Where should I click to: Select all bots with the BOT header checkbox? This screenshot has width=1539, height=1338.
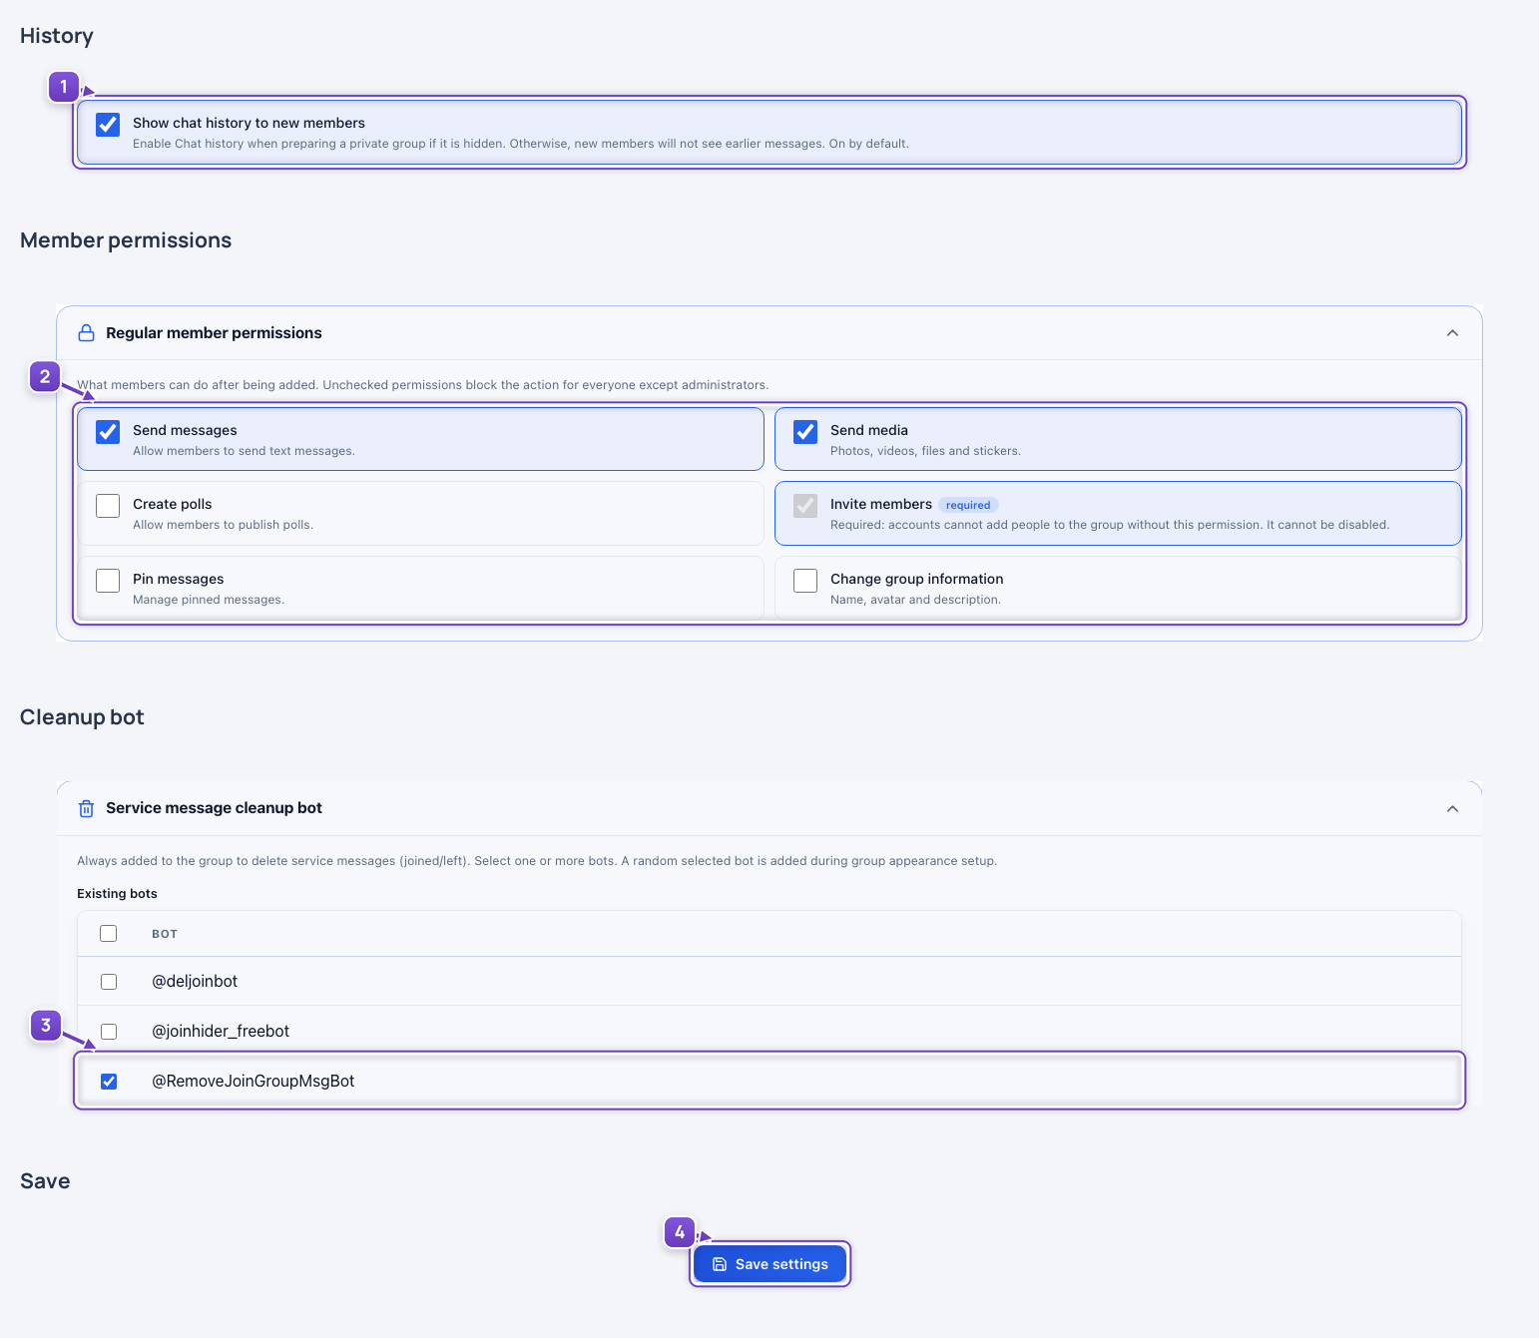pos(109,934)
